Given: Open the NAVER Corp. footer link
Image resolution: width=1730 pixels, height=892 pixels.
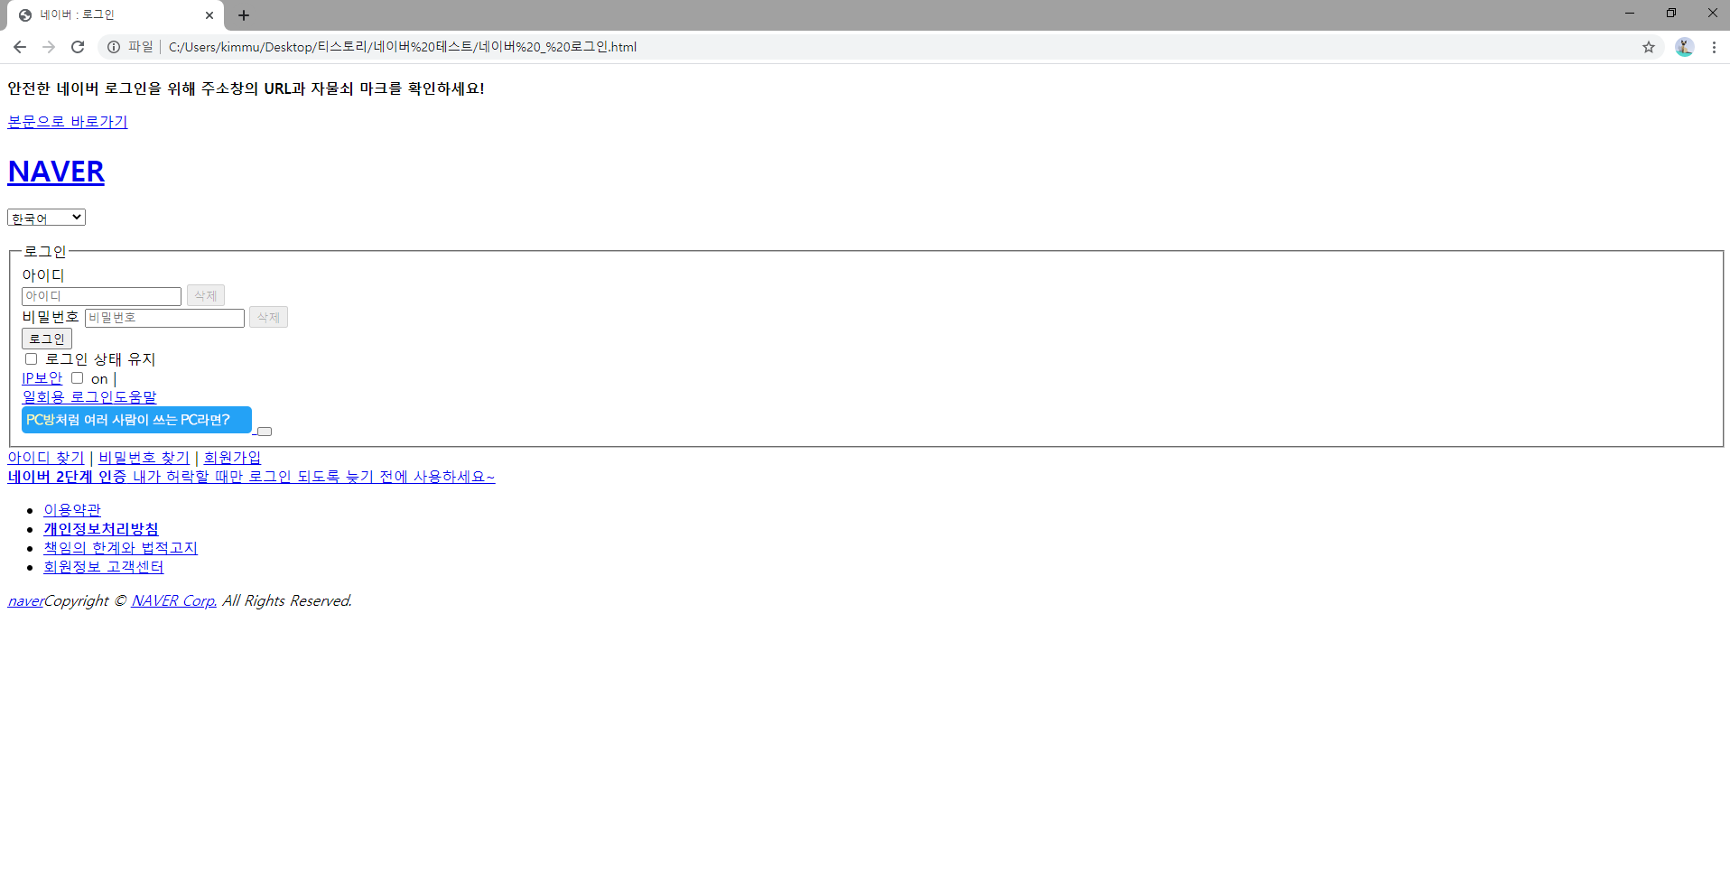Looking at the screenshot, I should [173, 601].
